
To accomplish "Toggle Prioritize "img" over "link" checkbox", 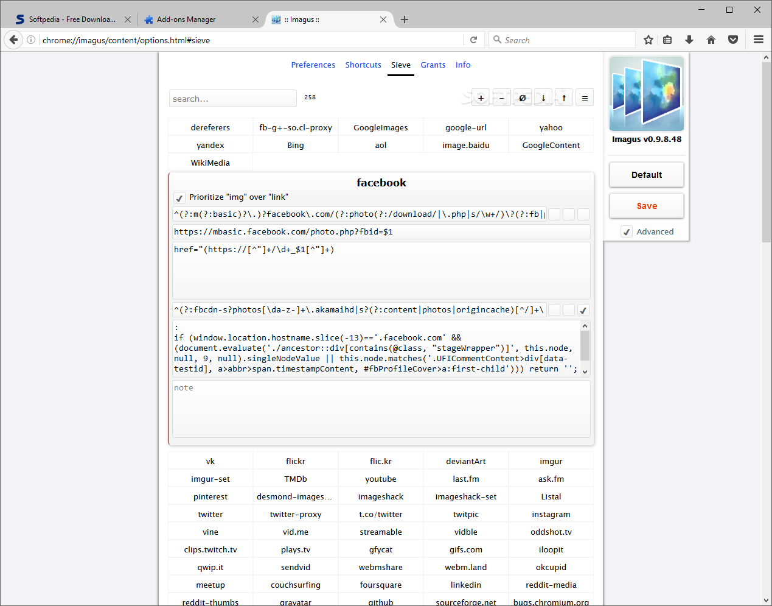I will coord(179,198).
